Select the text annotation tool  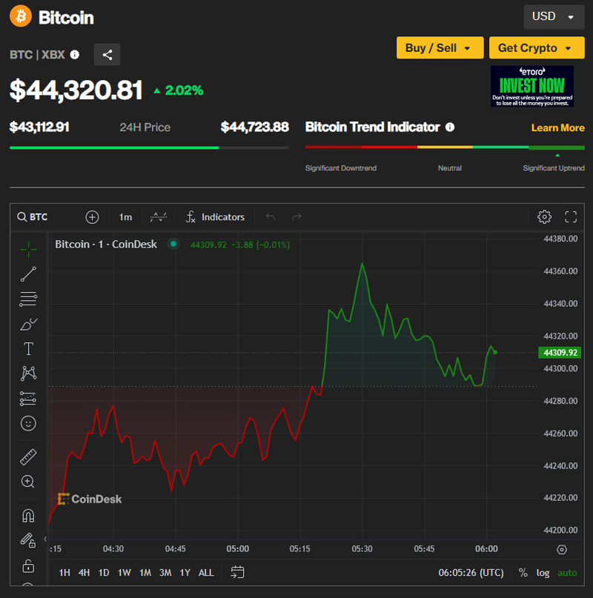coord(28,348)
